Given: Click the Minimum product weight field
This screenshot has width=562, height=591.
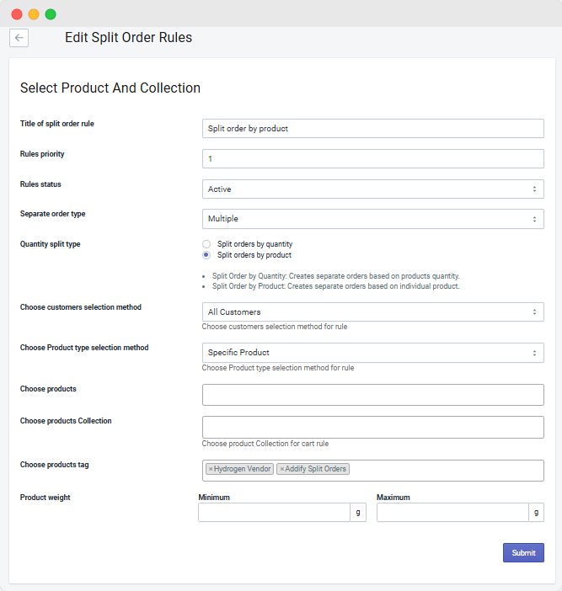Looking at the screenshot, I should point(274,513).
